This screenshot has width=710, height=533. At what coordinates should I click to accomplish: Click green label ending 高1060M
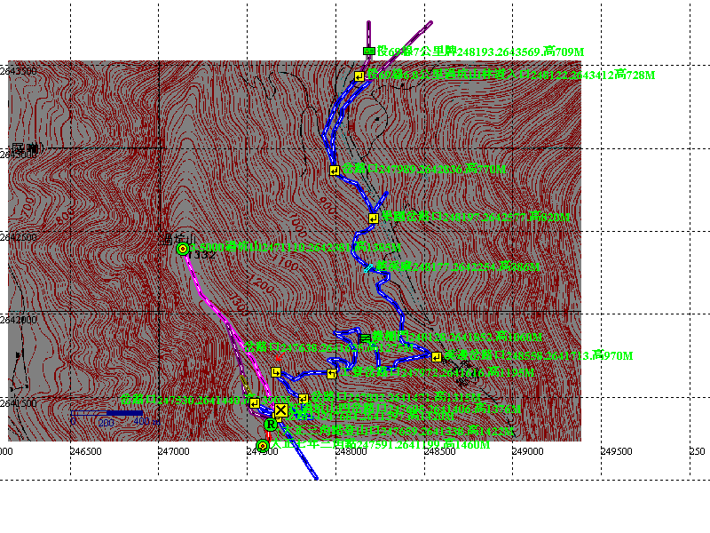pos(457,337)
